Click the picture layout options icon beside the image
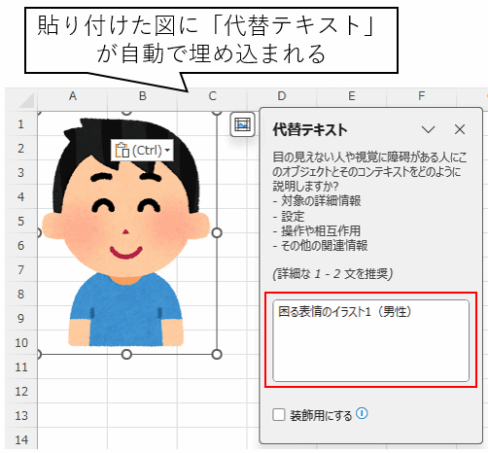The image size is (488, 453). (x=242, y=124)
